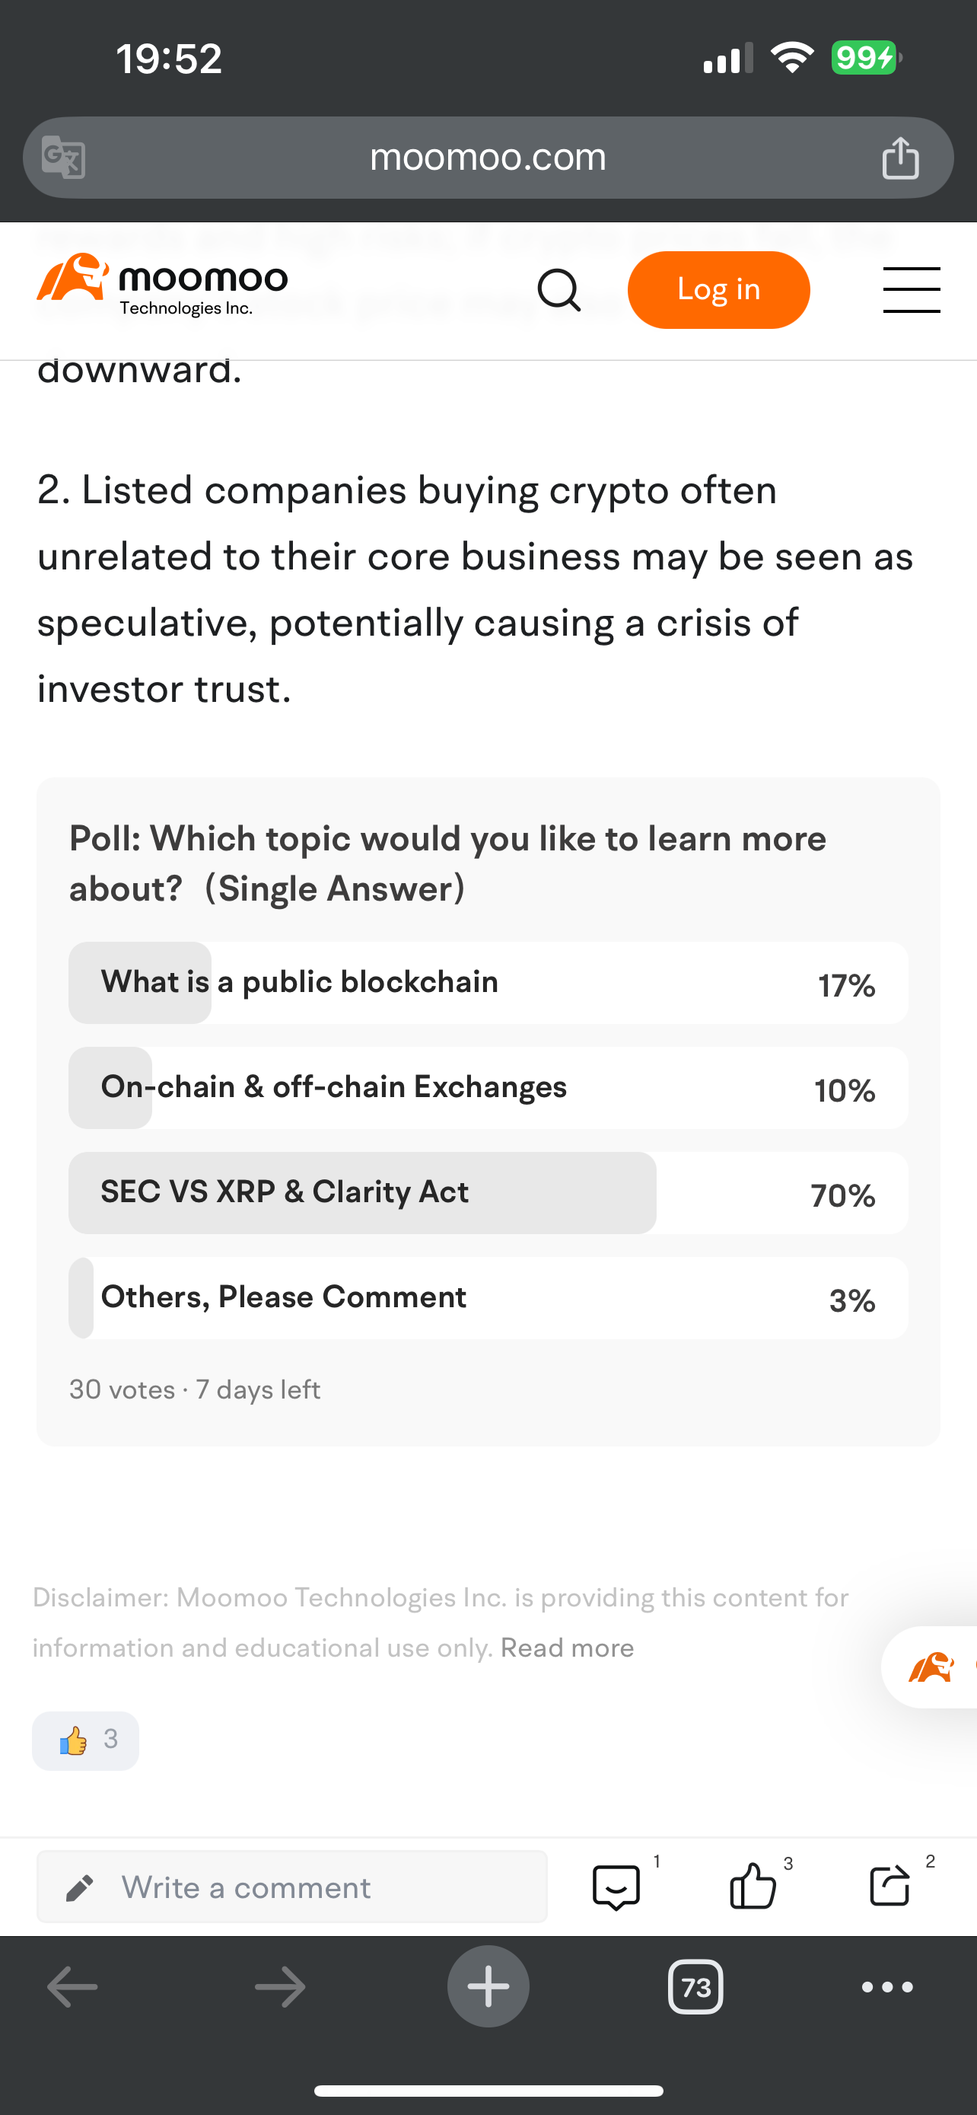
Task: Tap the share icon in address bar
Action: click(x=900, y=157)
